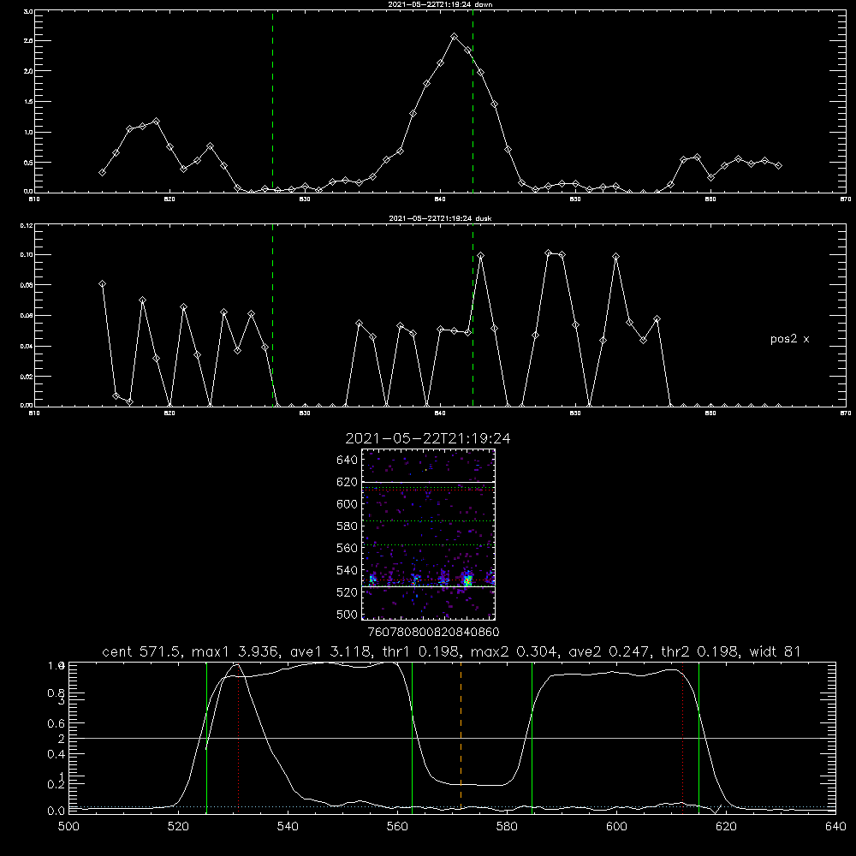This screenshot has height=856, width=856.
Task: Click the highest peak data point in dawn plot
Action: pyautogui.click(x=455, y=36)
